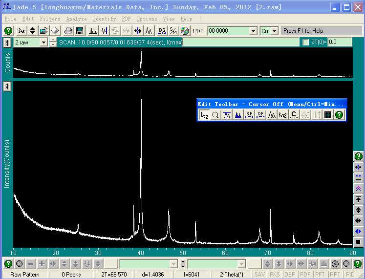Viewport: 365px width, 279px height.
Task: Click the eraser icon on main toolbar
Action: tap(55, 31)
